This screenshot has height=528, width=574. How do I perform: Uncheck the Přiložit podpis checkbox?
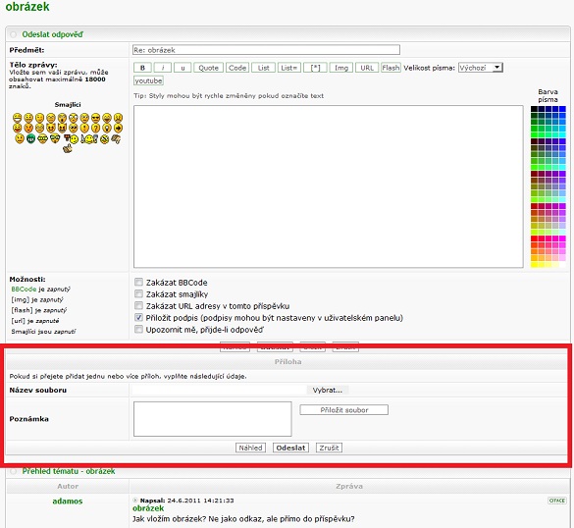pyautogui.click(x=138, y=317)
